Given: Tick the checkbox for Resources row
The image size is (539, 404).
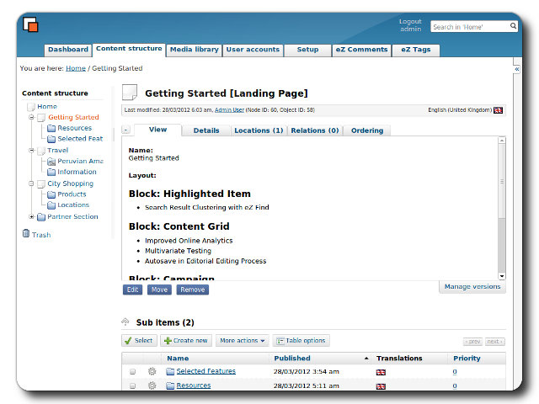Looking at the screenshot, I should coord(132,385).
